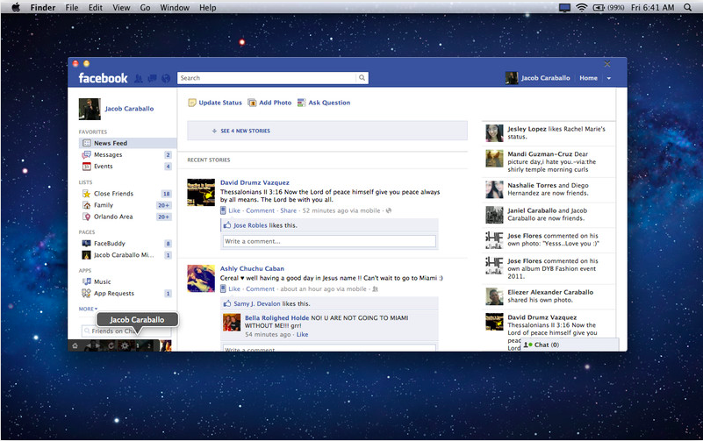Go back with the left arrow
Viewport: 703px width, 441px height.
(x=89, y=345)
